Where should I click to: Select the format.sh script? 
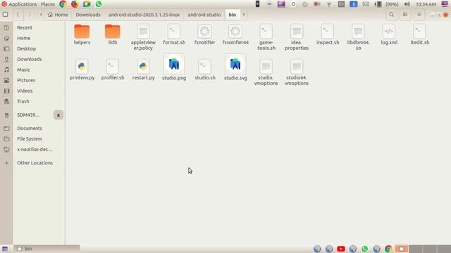174,34
